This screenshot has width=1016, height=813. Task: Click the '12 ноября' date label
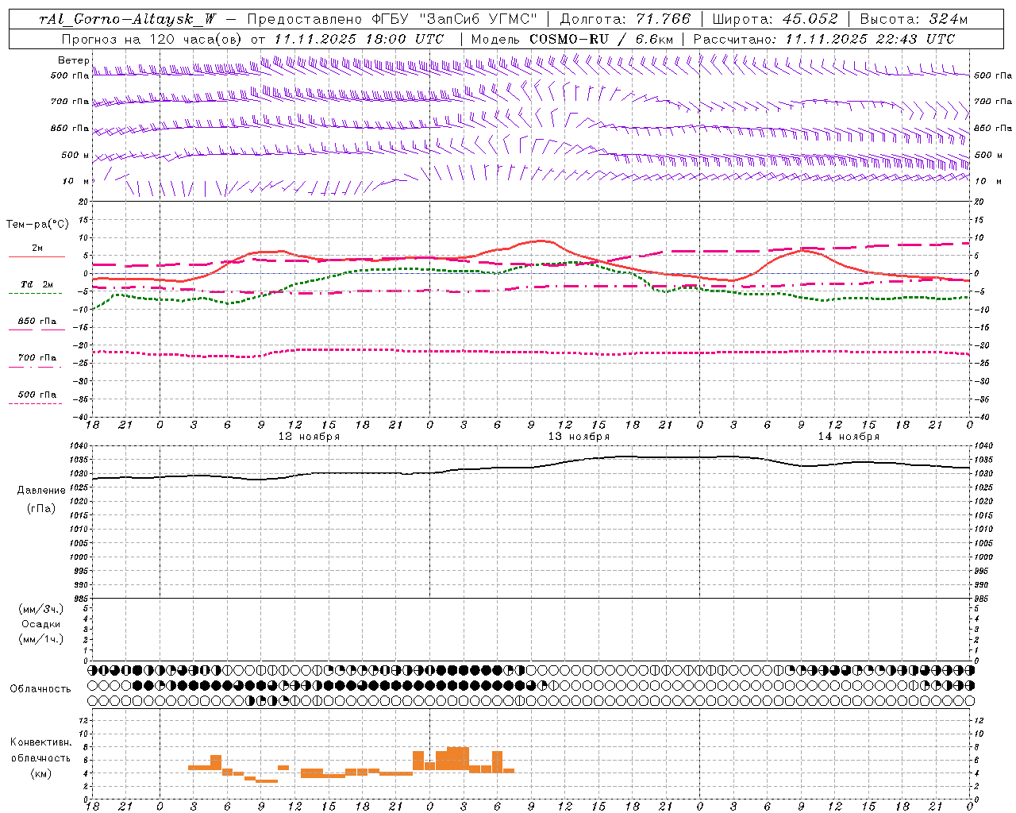pos(309,437)
